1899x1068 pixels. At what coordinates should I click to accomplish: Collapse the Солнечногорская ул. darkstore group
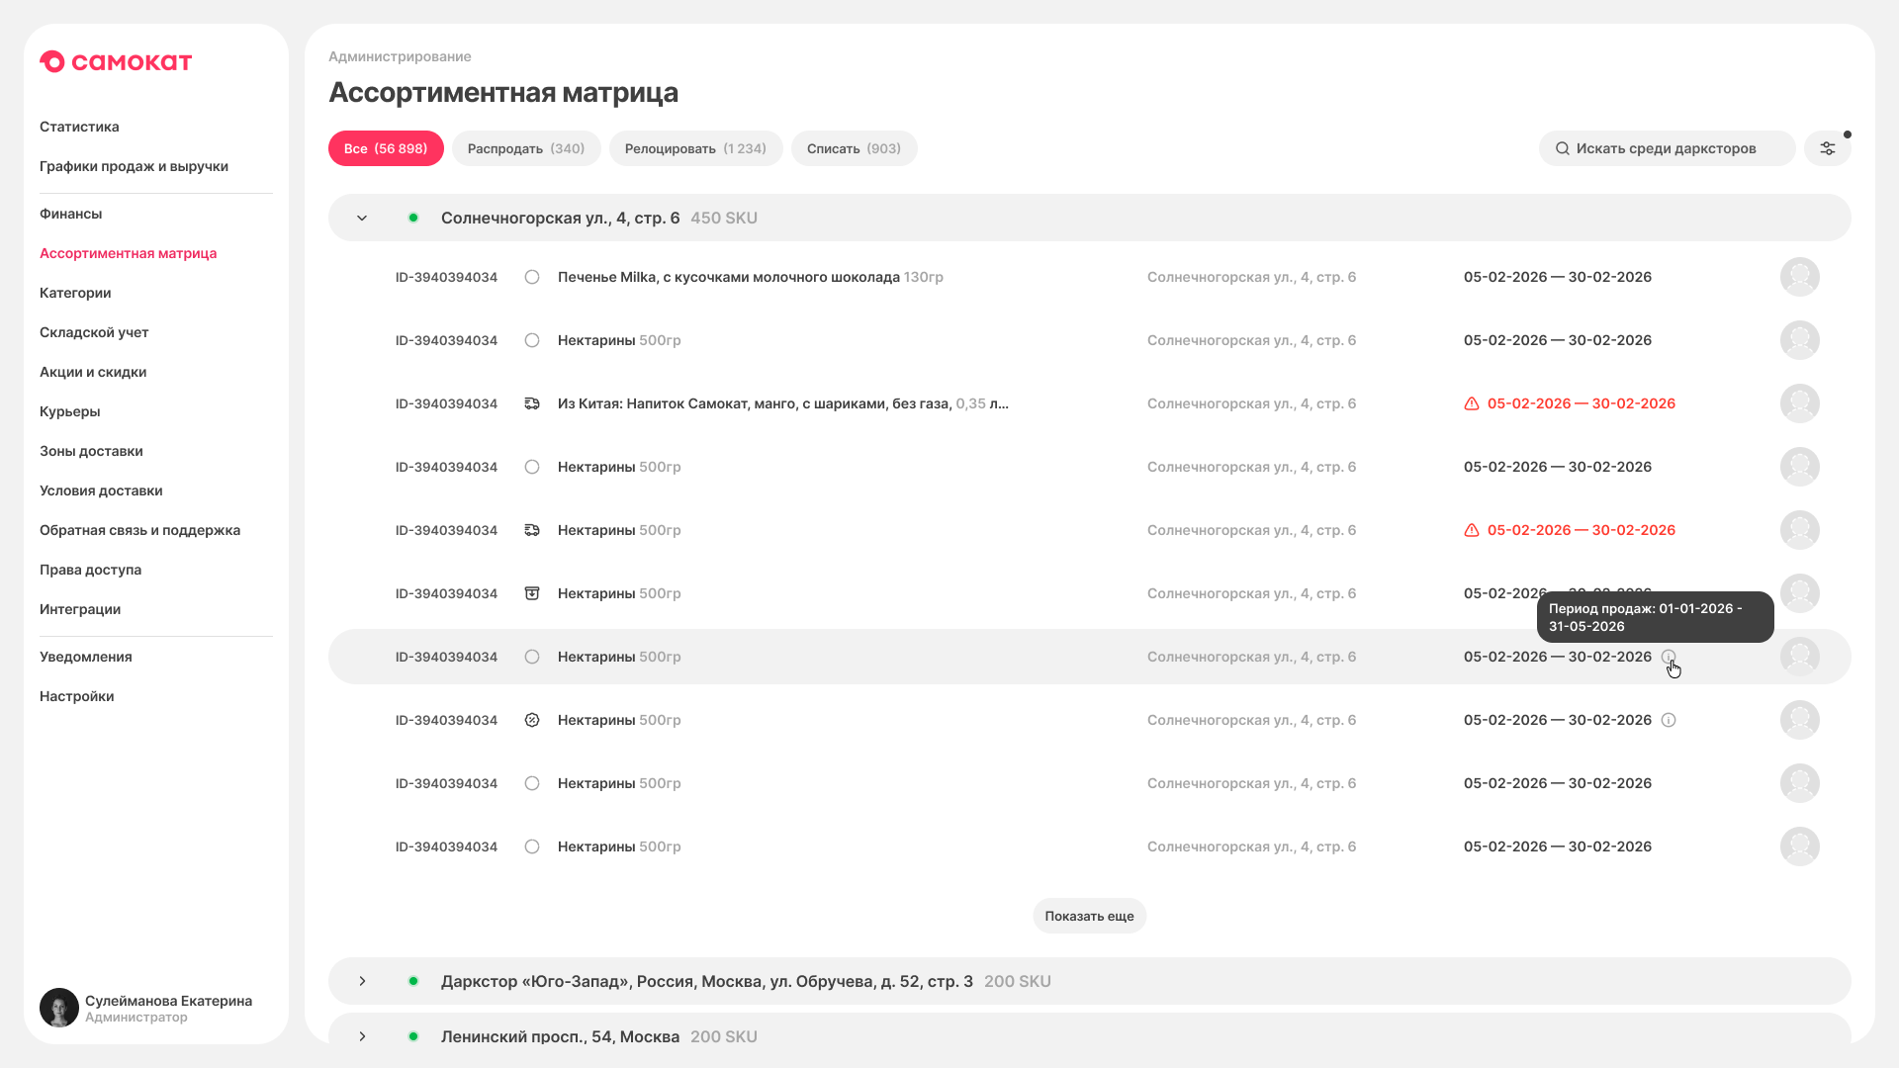coord(362,218)
